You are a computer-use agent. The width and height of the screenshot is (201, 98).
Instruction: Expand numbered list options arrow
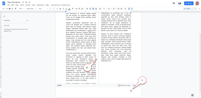[116, 9]
